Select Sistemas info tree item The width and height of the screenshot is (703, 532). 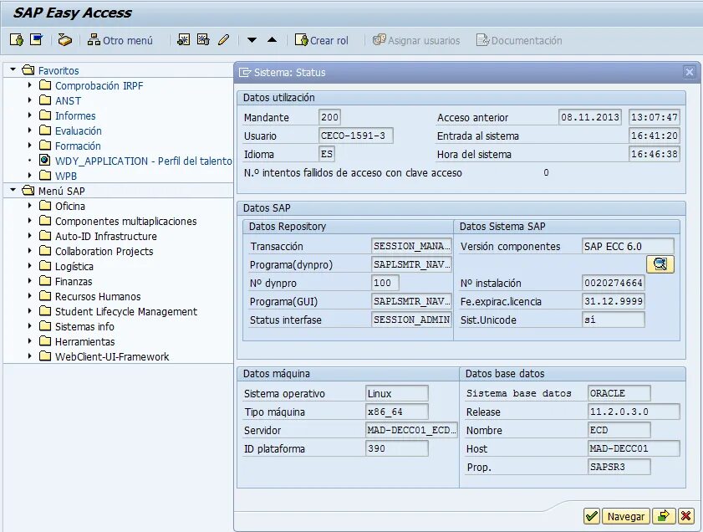84,326
